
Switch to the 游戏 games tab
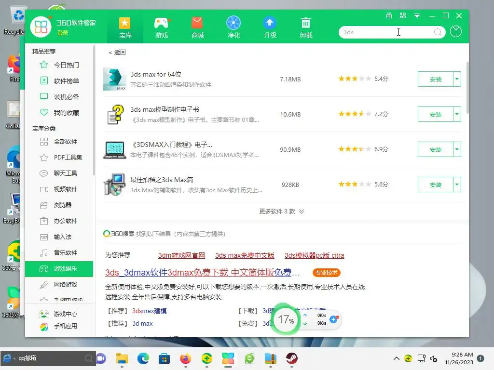pos(161,27)
